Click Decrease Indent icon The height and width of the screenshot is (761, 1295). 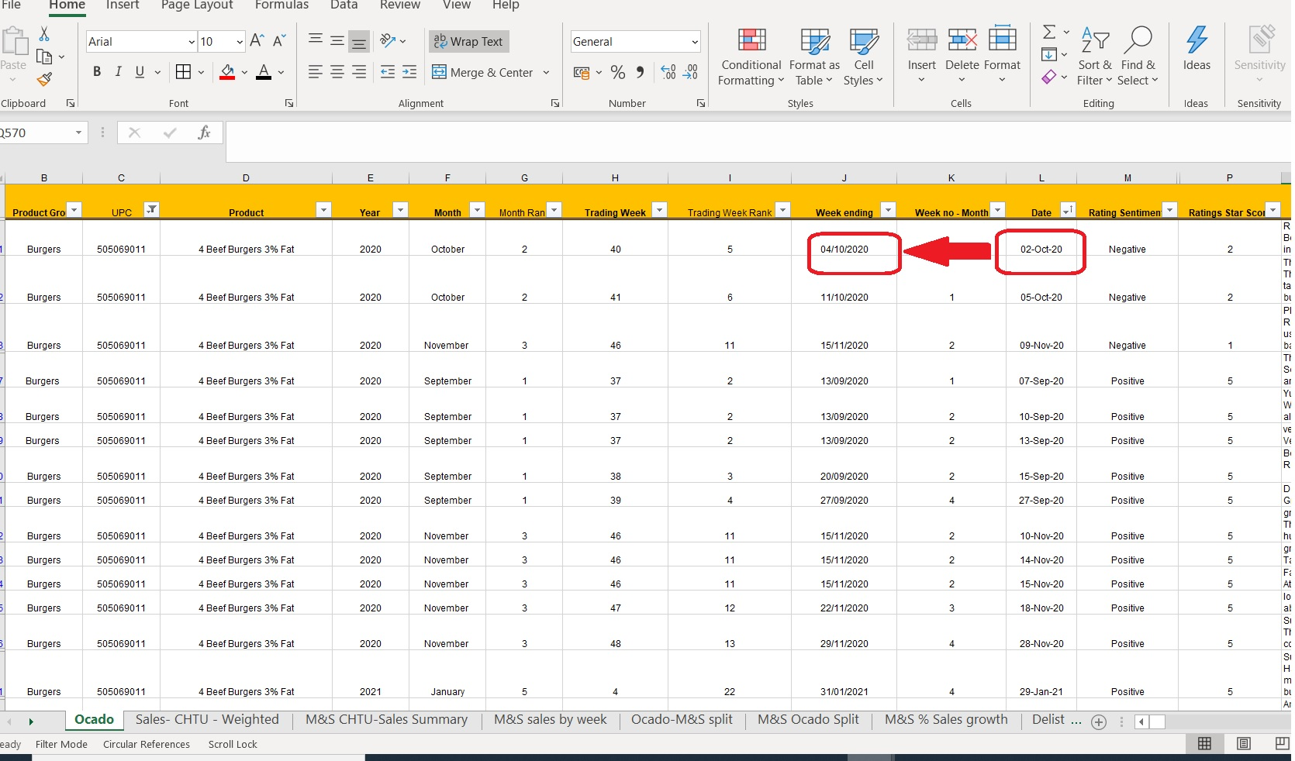coord(388,72)
